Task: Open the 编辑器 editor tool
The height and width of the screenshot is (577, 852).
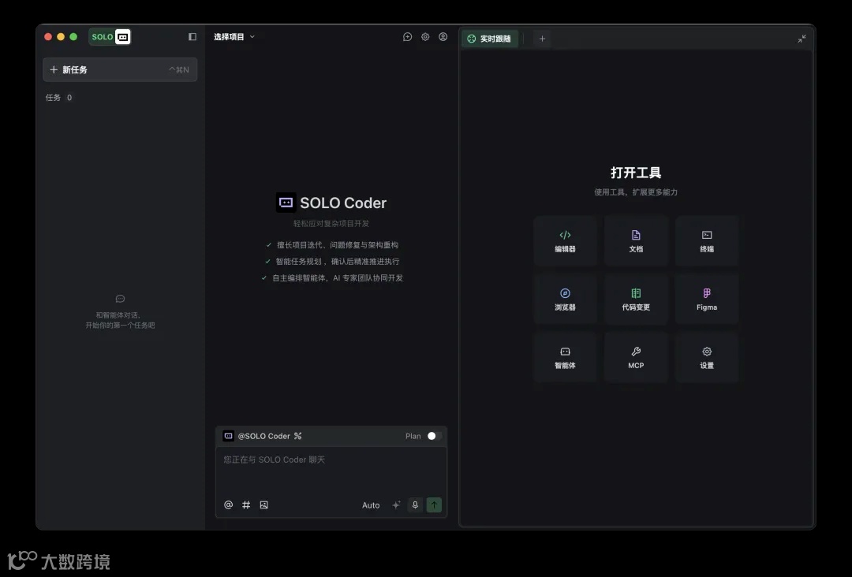Action: pos(565,241)
